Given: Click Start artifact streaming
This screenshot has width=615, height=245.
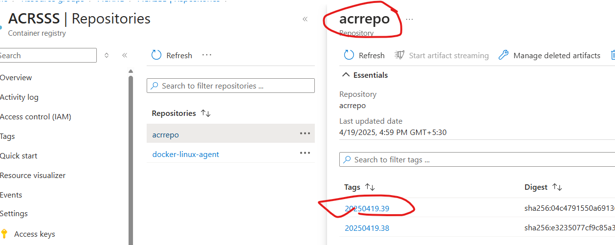Looking at the screenshot, I should tap(442, 55).
